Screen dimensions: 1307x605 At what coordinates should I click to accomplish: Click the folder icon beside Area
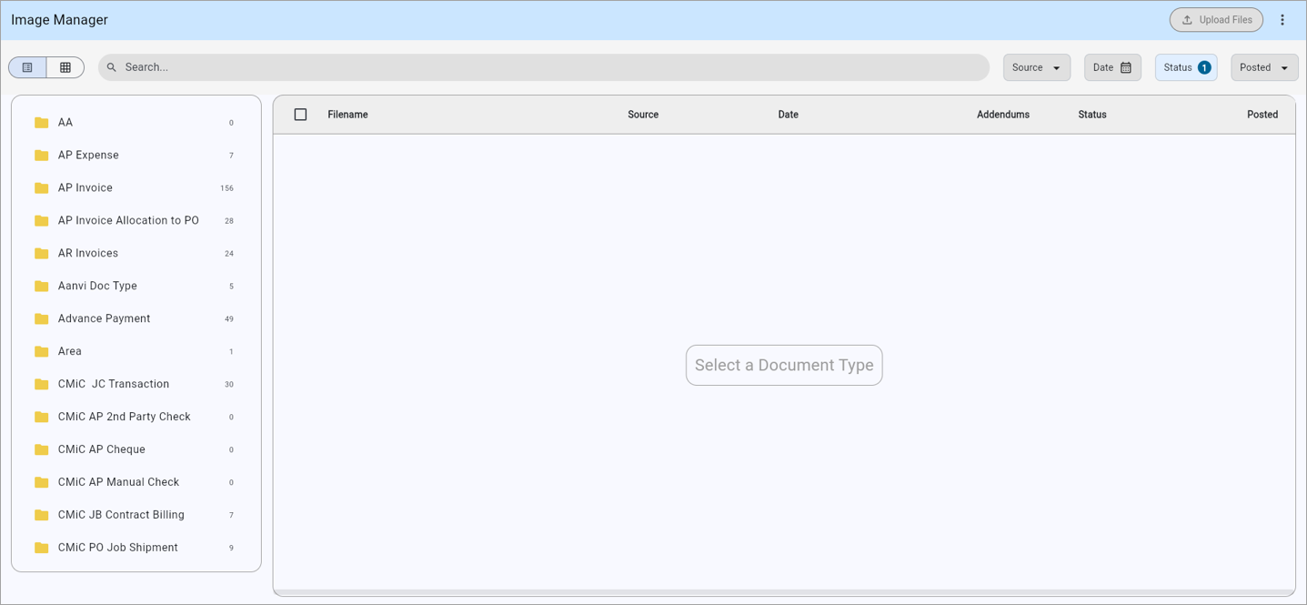41,352
